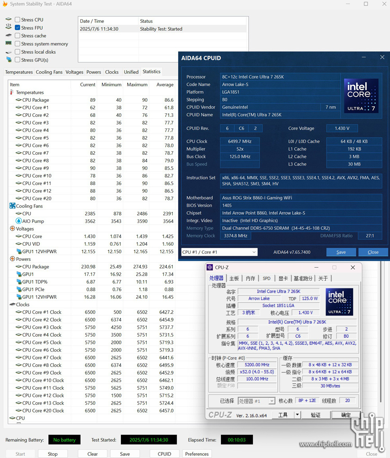Click Close in AIDA64 CPUID window
The height and width of the screenshot is (458, 390).
pos(373,252)
